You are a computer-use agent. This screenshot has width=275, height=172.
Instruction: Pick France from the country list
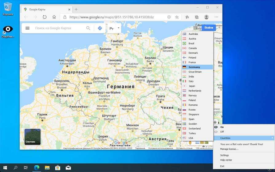[198, 62]
